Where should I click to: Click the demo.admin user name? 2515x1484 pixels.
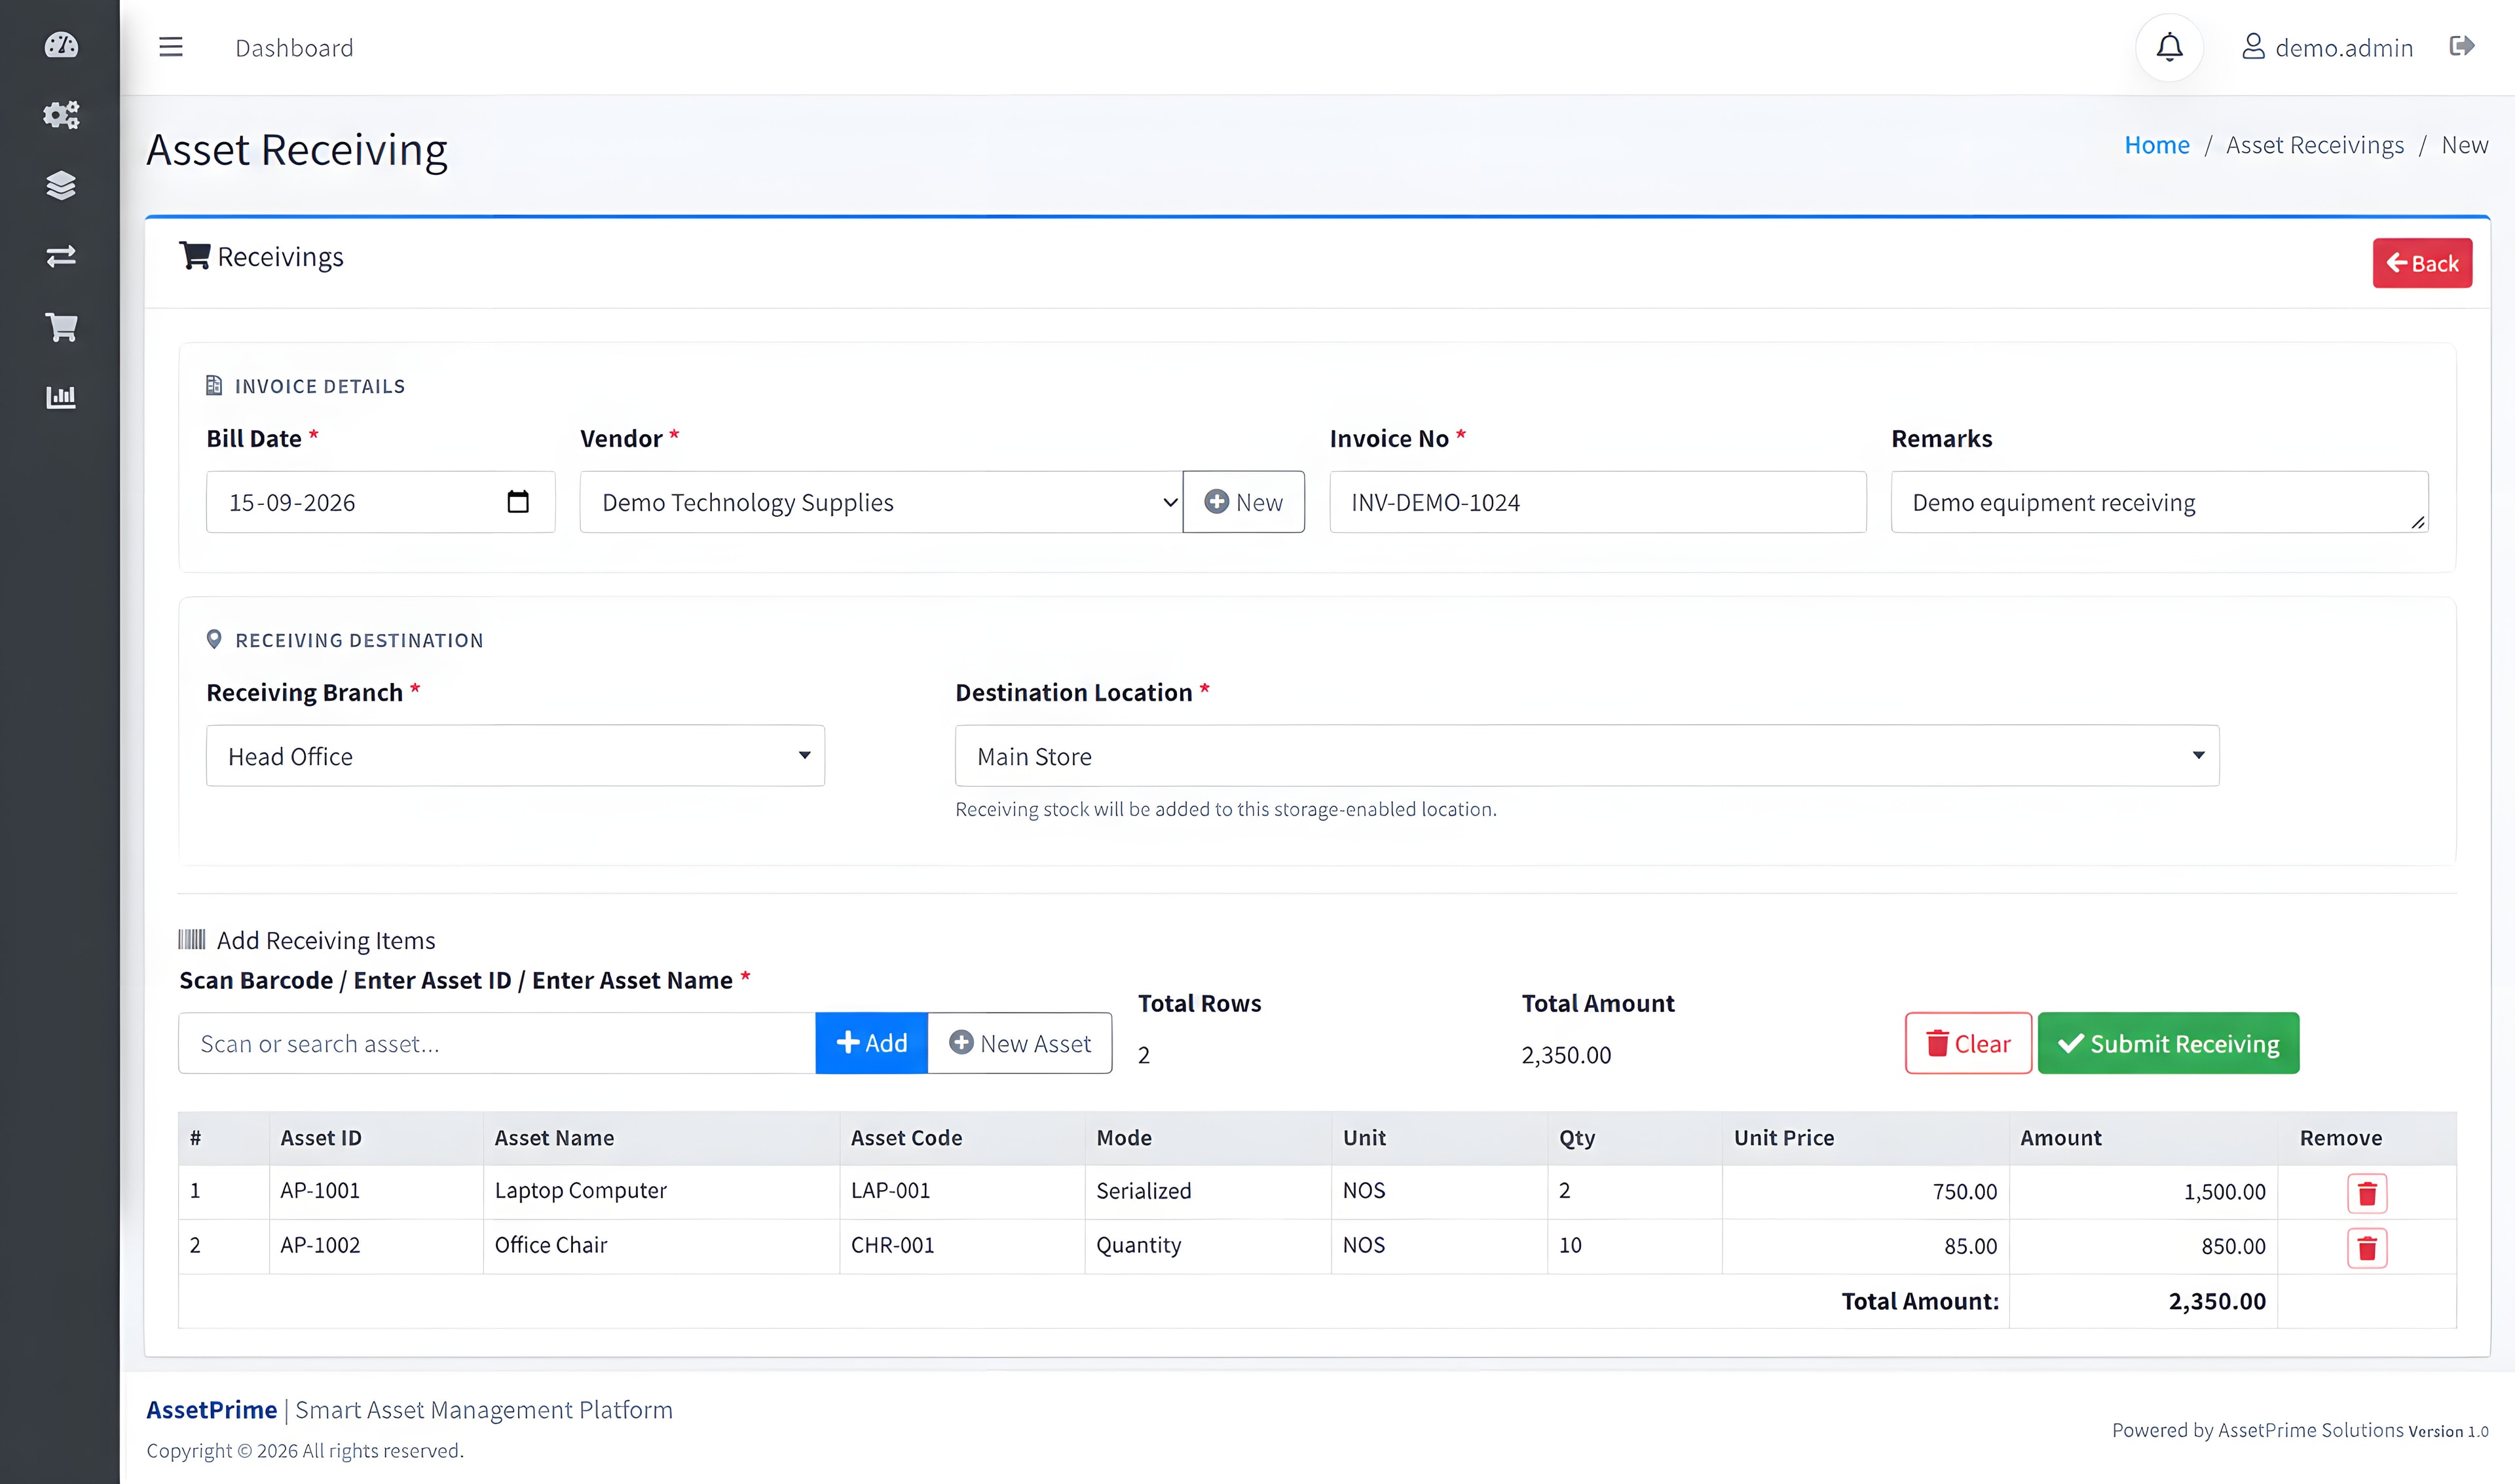pyautogui.click(x=2344, y=48)
